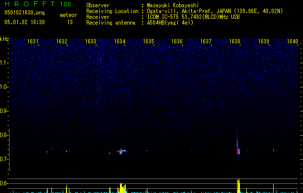This screenshot has width=303, height=193.
Task: Click the 1637 time axis label
Action: 206,41
